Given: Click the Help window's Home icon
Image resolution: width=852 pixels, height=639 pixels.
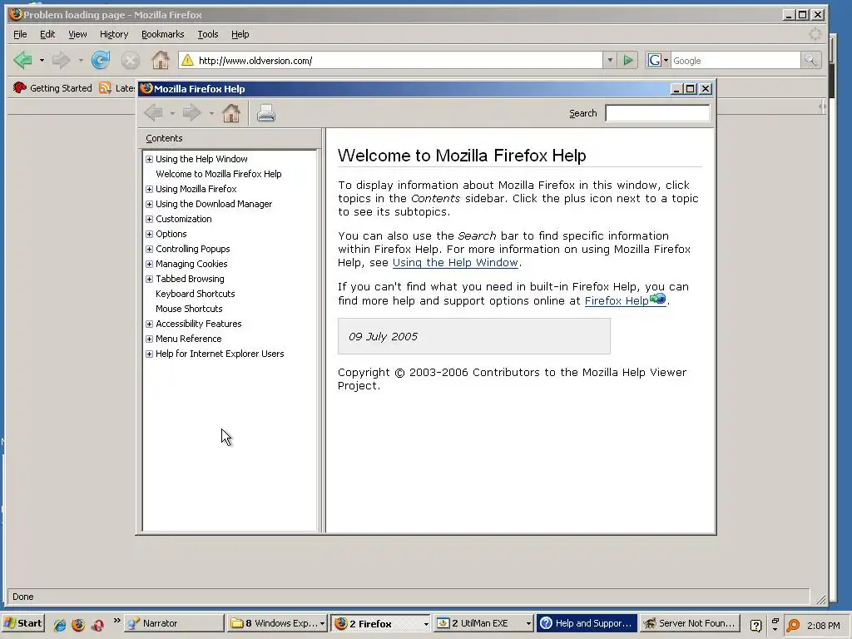Looking at the screenshot, I should [x=231, y=113].
